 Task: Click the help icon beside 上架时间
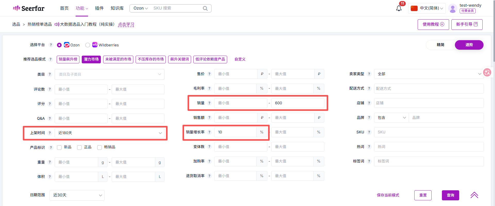pos(50,133)
